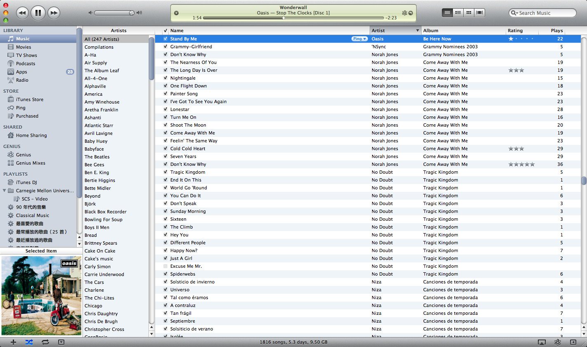
Task: Sort songs by the Album column
Action: click(464, 31)
